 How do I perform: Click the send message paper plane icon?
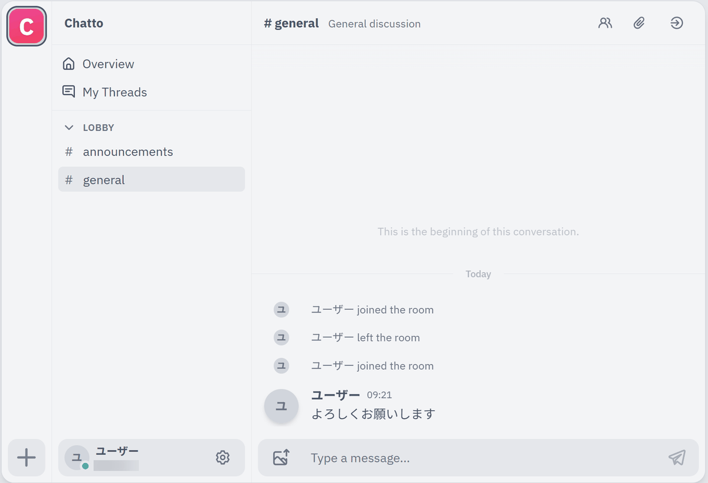677,458
